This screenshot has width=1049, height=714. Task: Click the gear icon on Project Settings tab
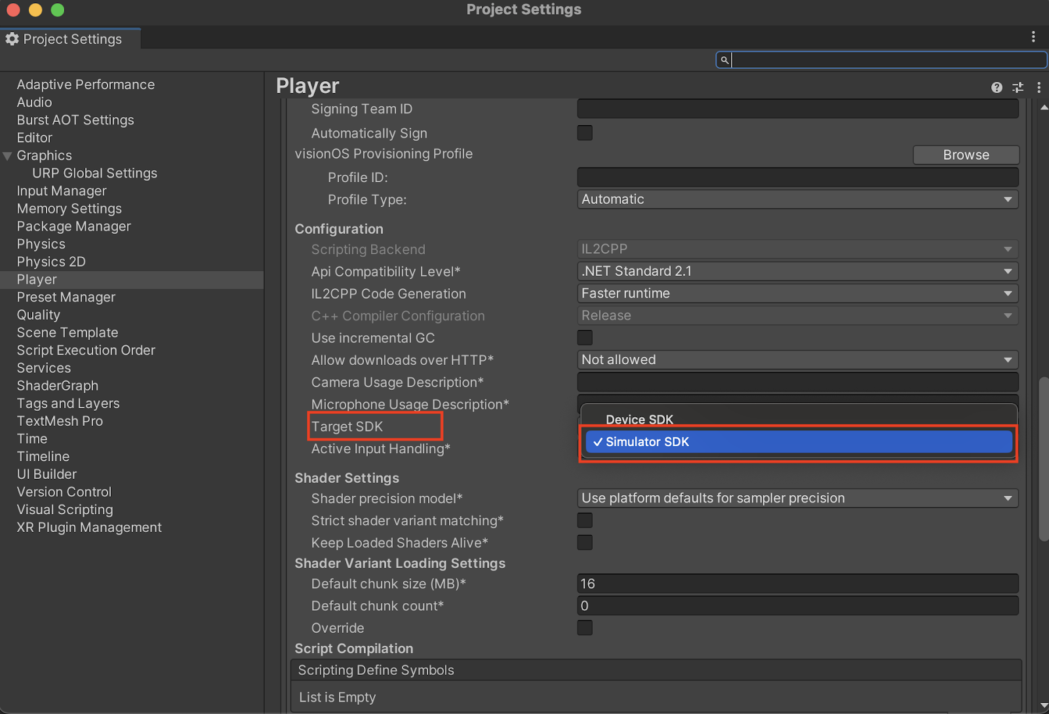12,39
